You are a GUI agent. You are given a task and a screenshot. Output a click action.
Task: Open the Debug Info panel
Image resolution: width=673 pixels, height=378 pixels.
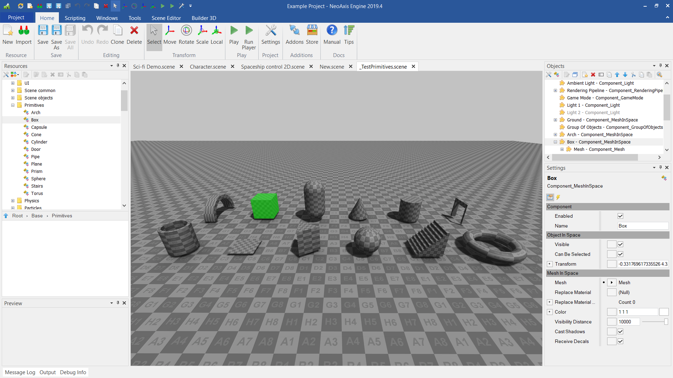pyautogui.click(x=73, y=372)
